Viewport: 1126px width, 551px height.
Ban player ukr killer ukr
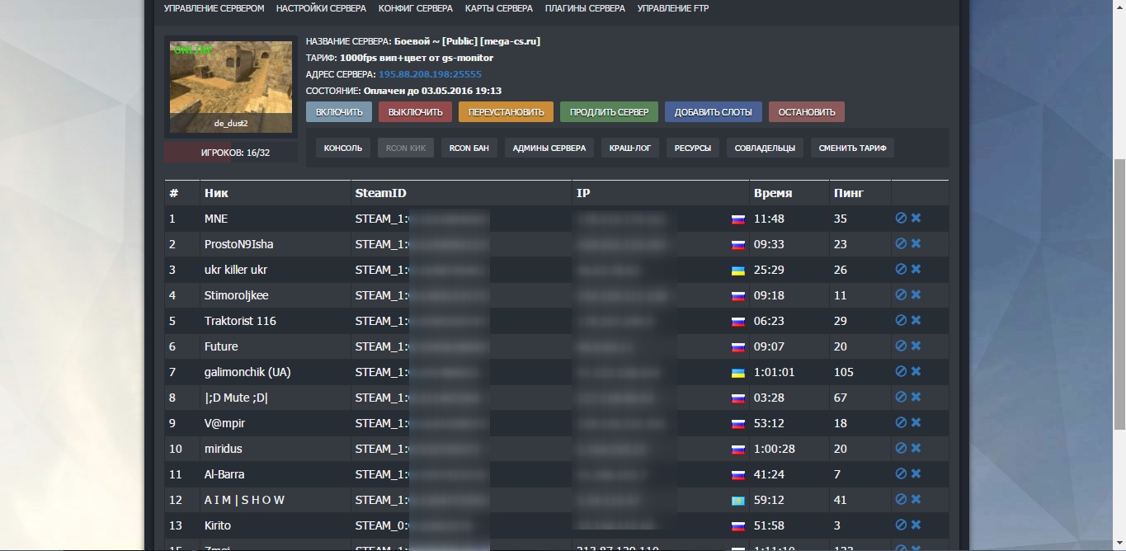click(901, 269)
